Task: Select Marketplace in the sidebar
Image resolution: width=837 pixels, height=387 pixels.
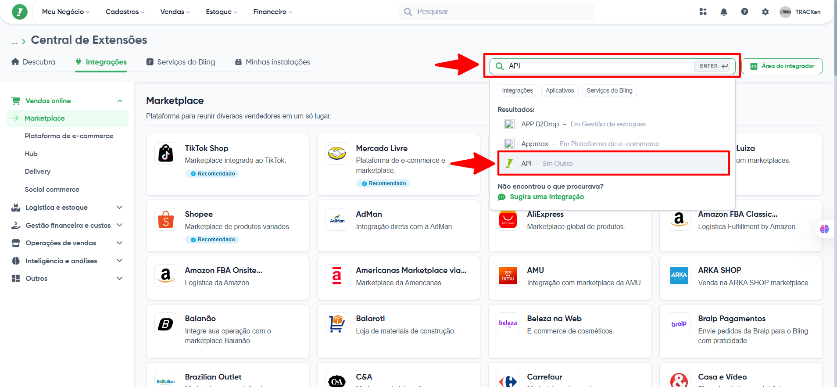Action: 68,118
